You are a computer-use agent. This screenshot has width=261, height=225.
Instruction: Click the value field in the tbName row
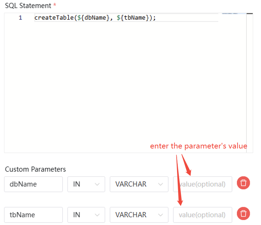click(x=202, y=215)
